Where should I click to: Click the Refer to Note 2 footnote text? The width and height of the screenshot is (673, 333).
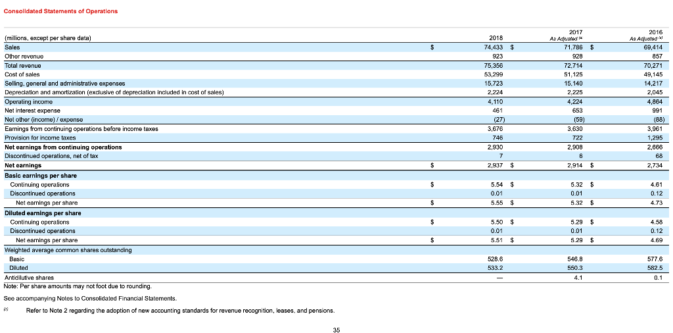[x=180, y=311]
